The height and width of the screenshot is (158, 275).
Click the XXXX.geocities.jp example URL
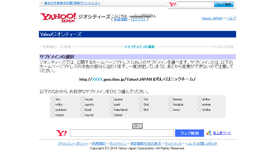point(137,79)
